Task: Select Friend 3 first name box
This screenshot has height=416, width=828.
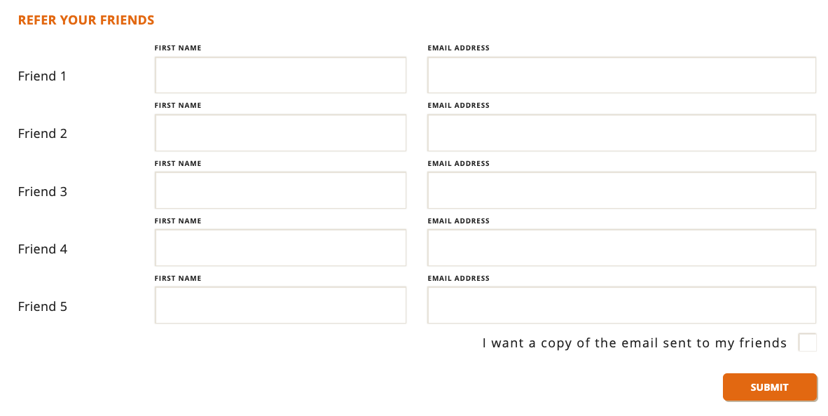Action: click(x=280, y=190)
